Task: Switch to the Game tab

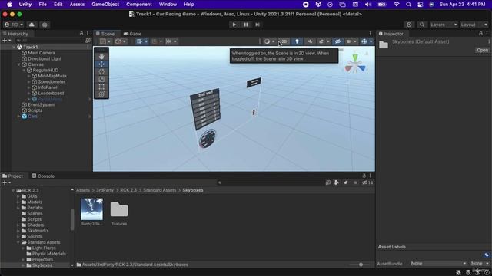Action: [x=132, y=34]
